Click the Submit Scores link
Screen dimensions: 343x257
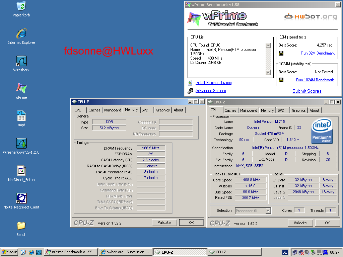click(x=307, y=91)
